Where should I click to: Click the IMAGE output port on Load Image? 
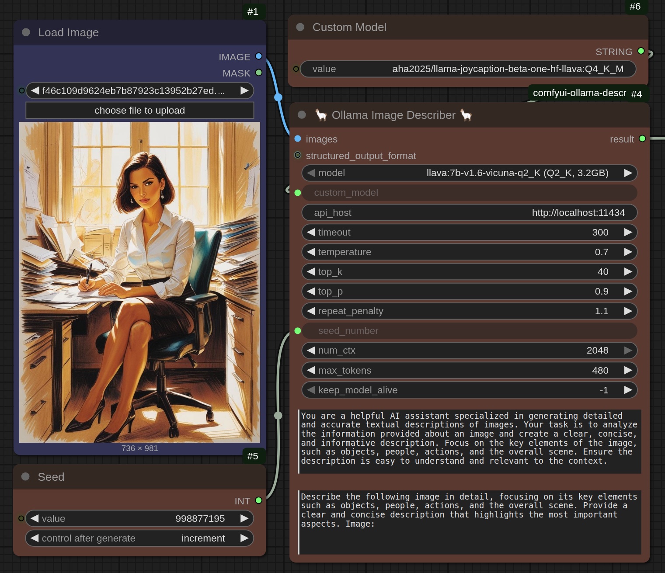(x=258, y=56)
